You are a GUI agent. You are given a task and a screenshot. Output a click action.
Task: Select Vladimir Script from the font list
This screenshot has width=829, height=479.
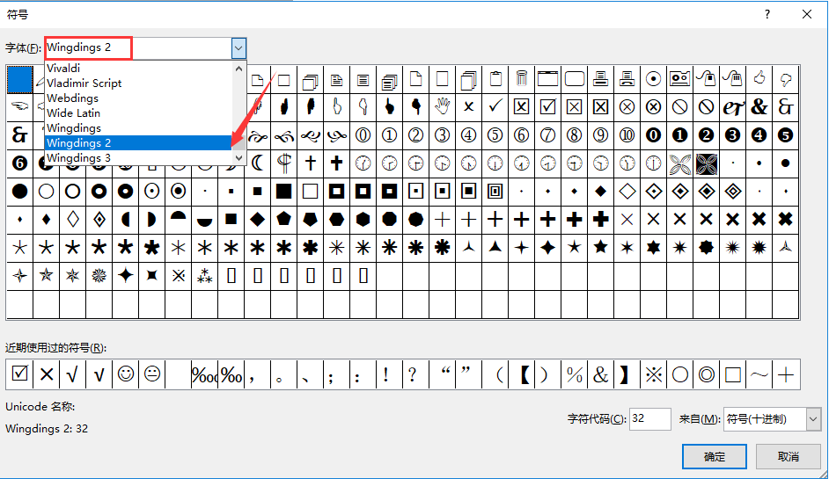pos(138,83)
